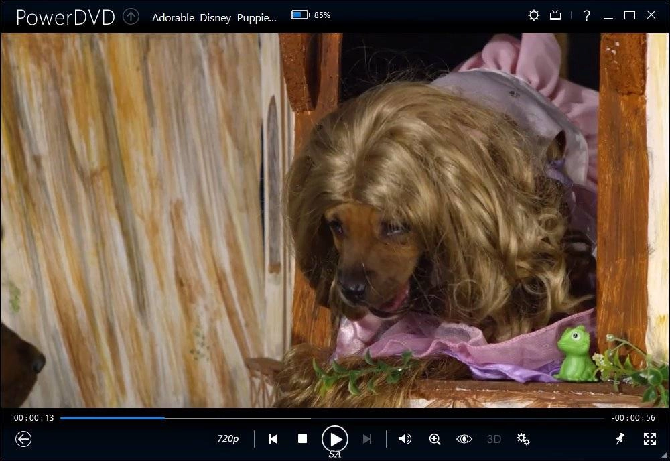670x461 pixels.
Task: Open the help question mark
Action: [587, 16]
